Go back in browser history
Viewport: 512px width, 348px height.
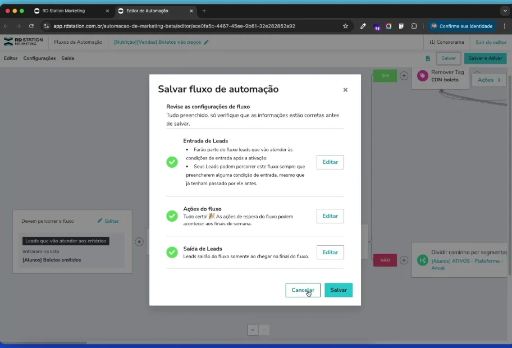coord(6,26)
